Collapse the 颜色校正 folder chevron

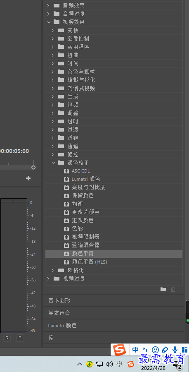[53, 163]
